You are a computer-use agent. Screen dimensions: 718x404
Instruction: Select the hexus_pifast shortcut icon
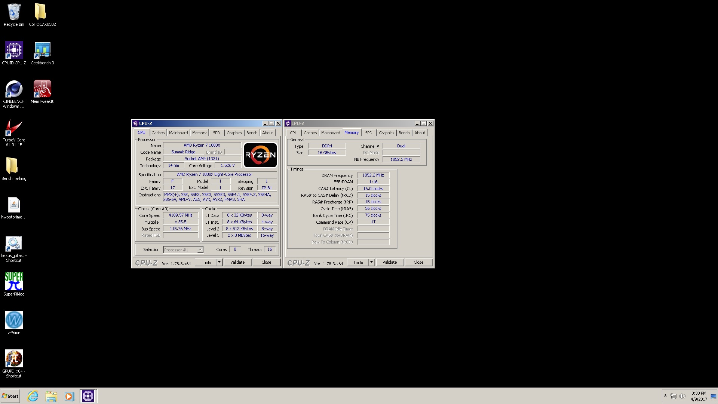pyautogui.click(x=14, y=249)
